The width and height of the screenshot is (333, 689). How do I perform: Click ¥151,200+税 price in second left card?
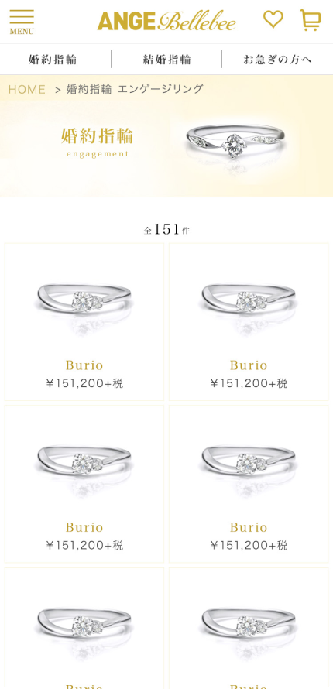coord(84,546)
